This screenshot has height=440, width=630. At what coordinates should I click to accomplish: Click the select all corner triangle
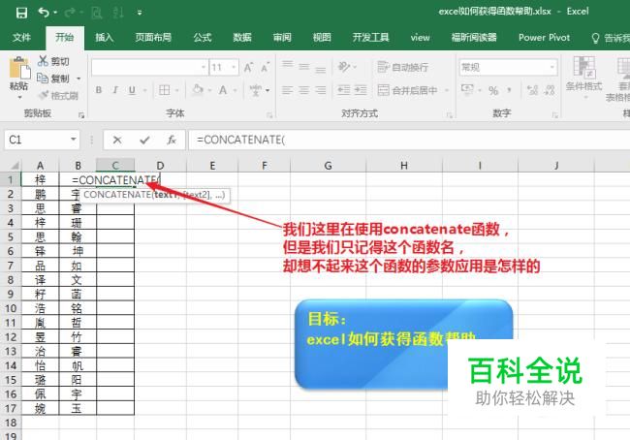point(15,165)
